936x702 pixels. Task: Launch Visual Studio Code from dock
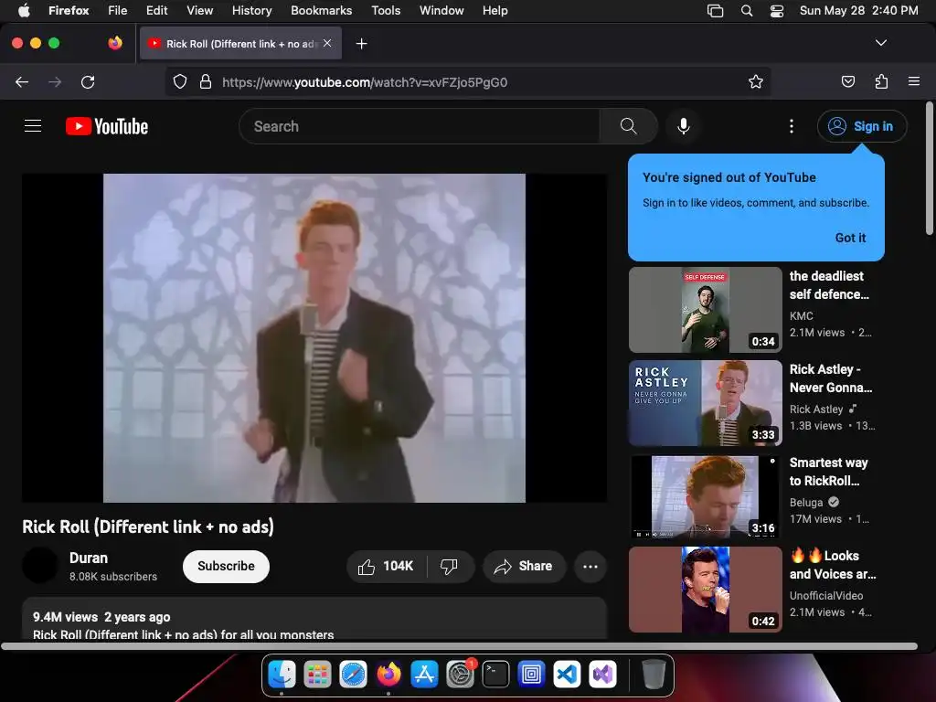[567, 675]
